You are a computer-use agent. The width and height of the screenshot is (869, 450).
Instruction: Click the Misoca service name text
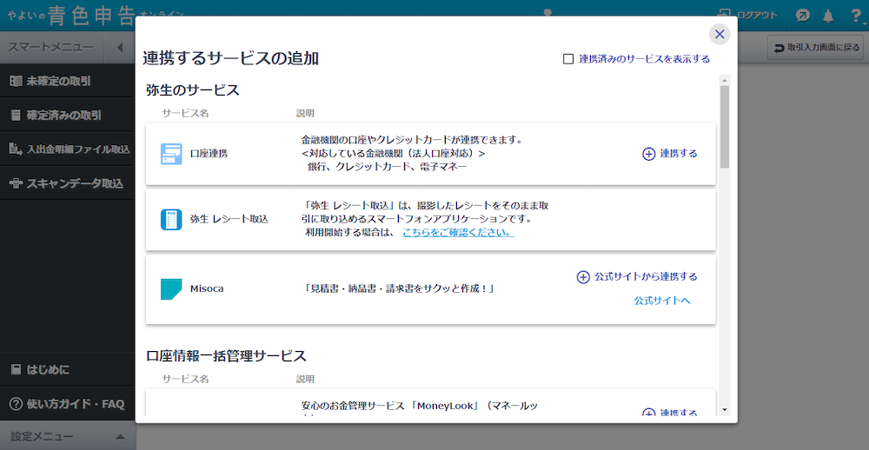207,288
